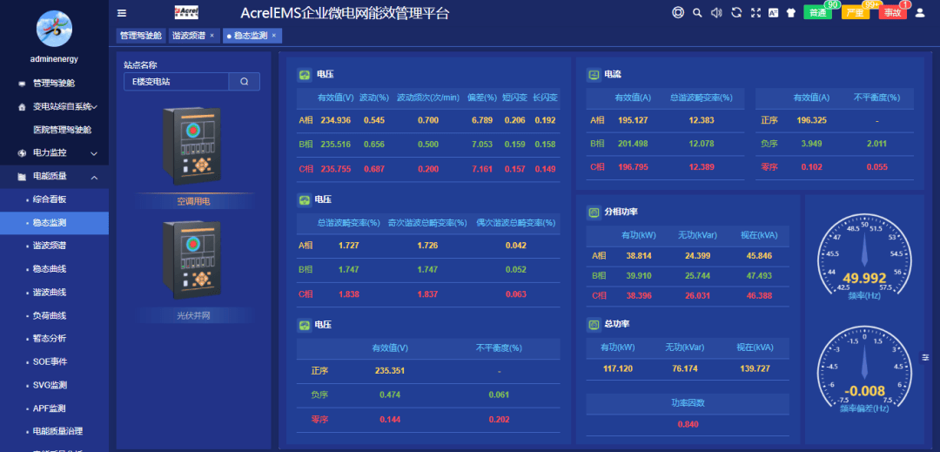Select 稳态监测 sidebar item

[x=54, y=223]
